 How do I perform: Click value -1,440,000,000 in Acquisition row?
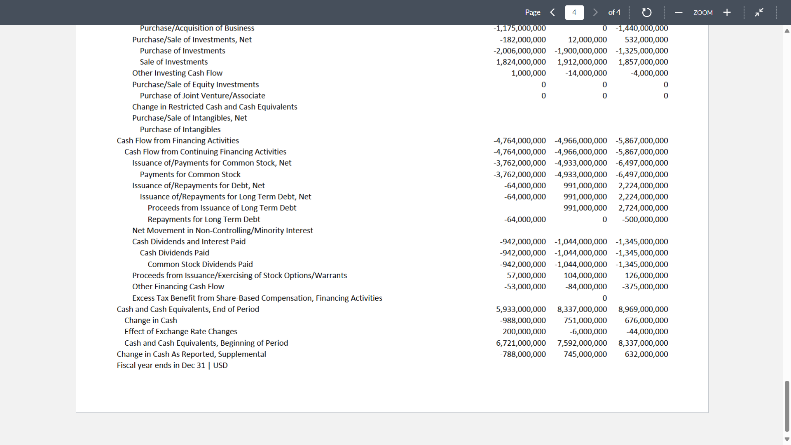642,28
